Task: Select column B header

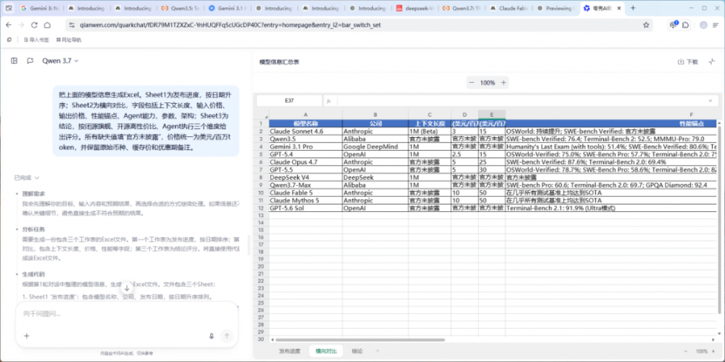Action: click(376, 115)
